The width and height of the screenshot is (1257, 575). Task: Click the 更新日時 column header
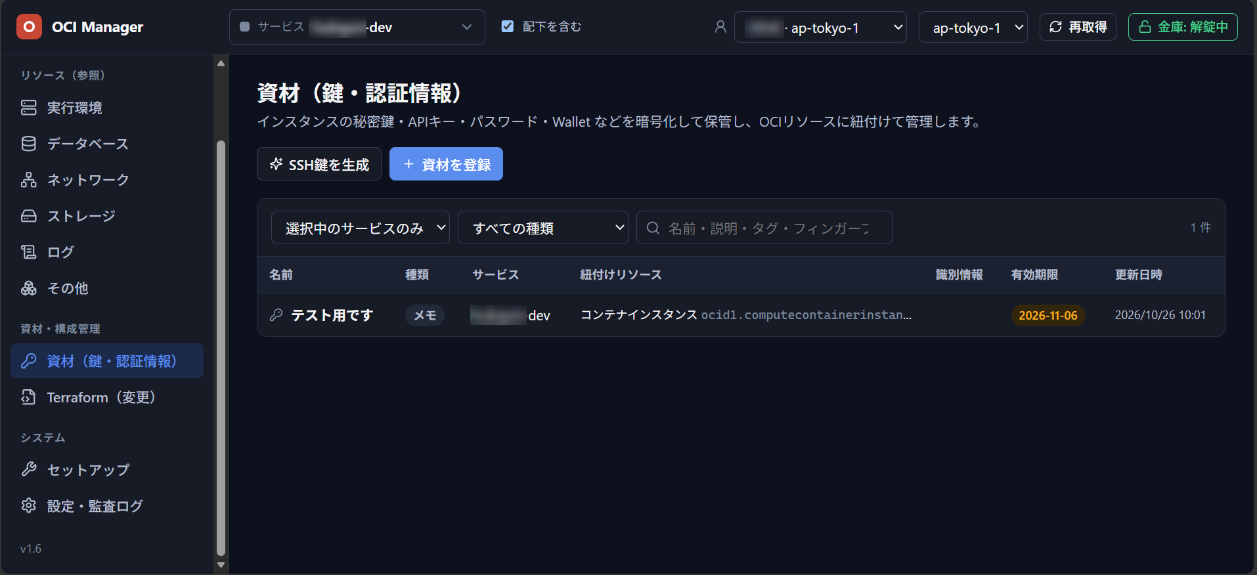(1139, 274)
